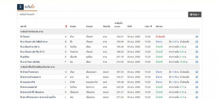Click ตำบล cell ในเวียง
The height and width of the screenshot is (99, 219).
click(x=73, y=47)
